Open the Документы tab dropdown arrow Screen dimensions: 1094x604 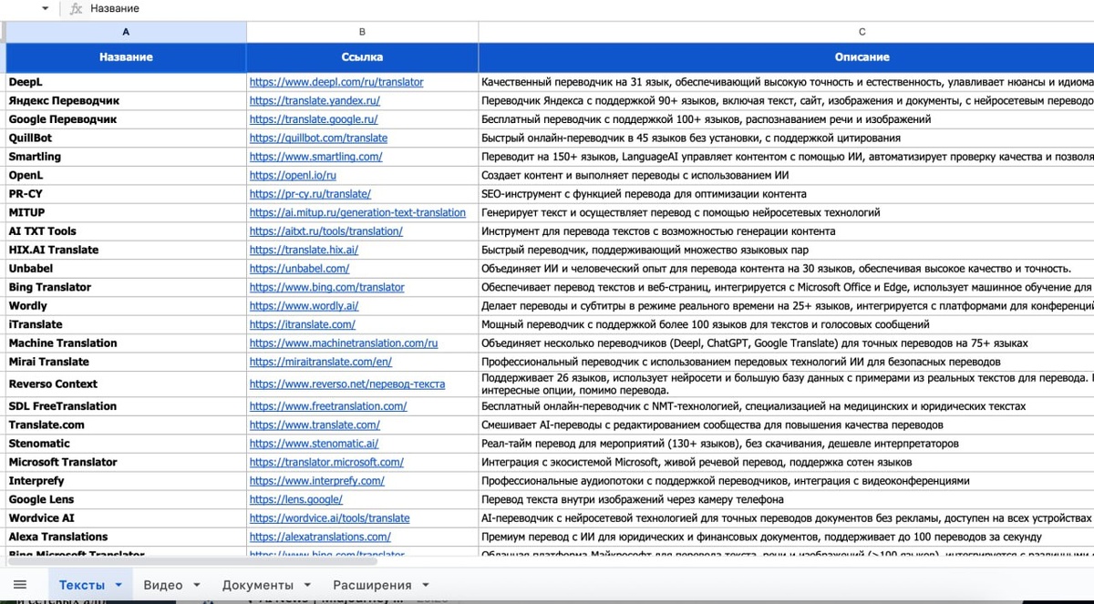point(308,586)
